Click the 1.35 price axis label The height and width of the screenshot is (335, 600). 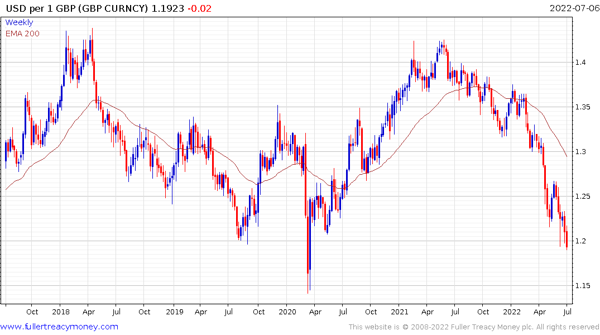(x=583, y=107)
